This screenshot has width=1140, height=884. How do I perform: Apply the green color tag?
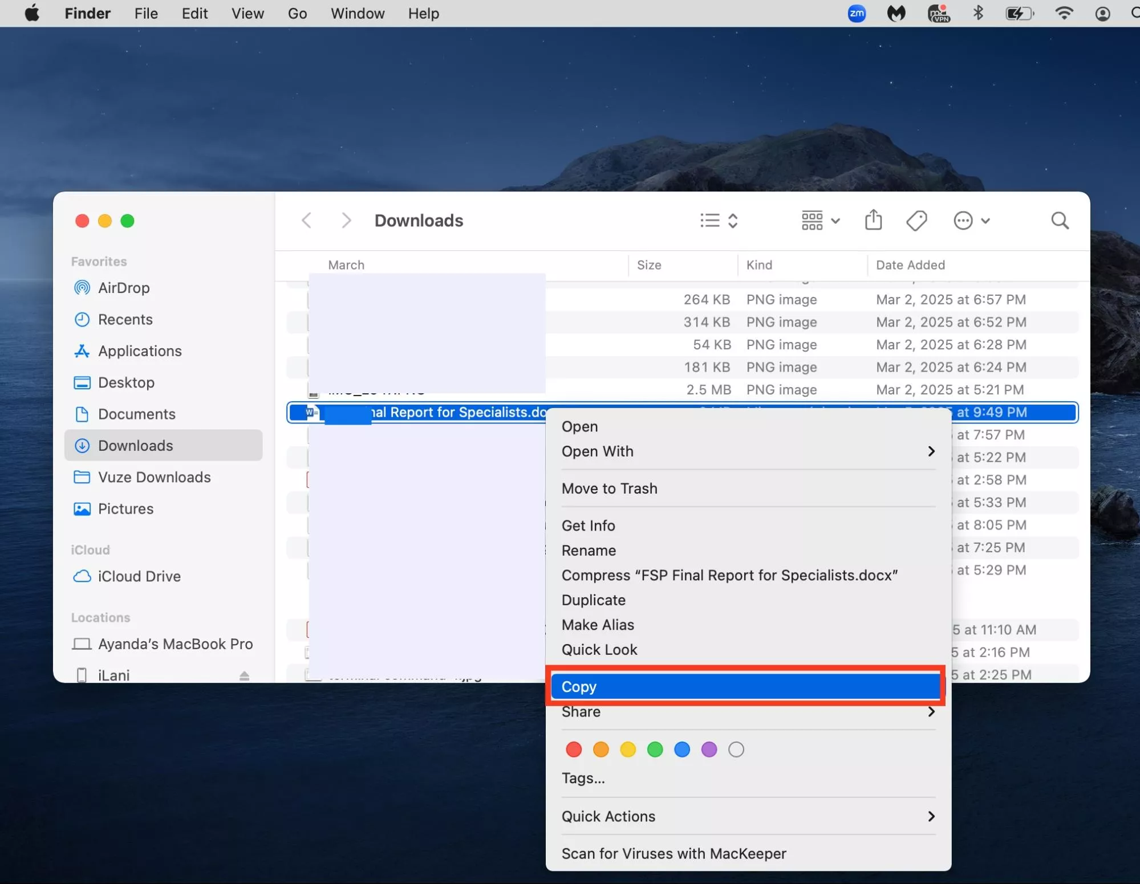pos(655,749)
